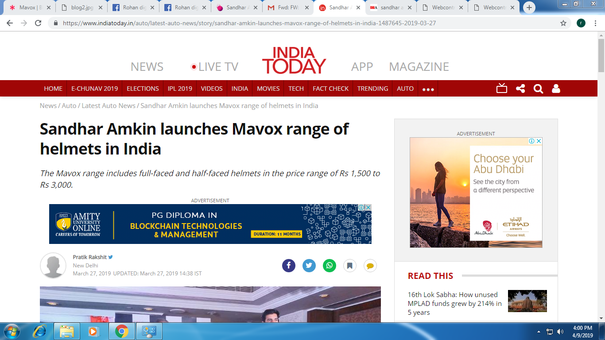
Task: Click Auto breadcrumb link
Action: (x=69, y=106)
